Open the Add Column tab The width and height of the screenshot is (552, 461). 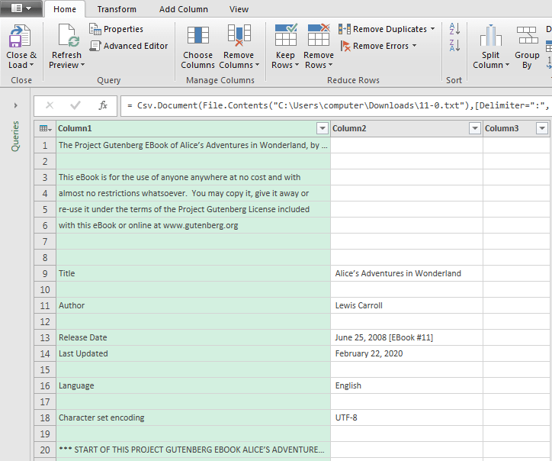(x=183, y=9)
